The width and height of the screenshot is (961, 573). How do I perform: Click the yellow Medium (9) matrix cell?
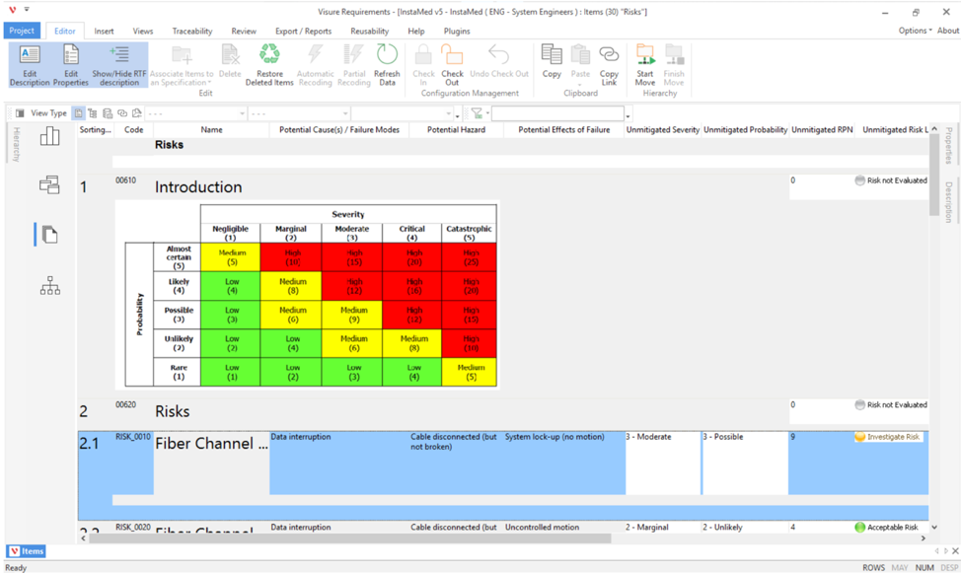[x=353, y=315]
